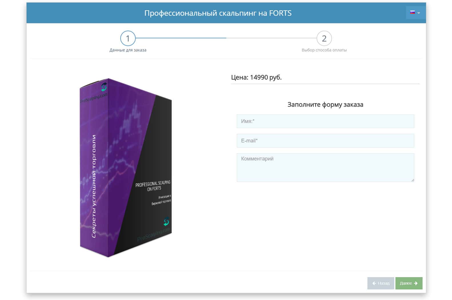452x300 pixels.
Task: Click into the 'Комментарий' text area
Action: 325,168
